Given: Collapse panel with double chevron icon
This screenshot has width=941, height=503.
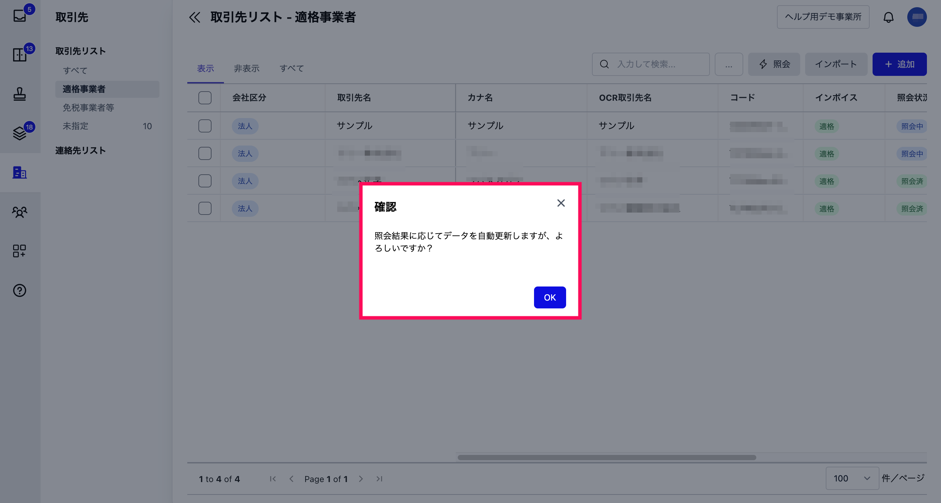Looking at the screenshot, I should point(195,17).
